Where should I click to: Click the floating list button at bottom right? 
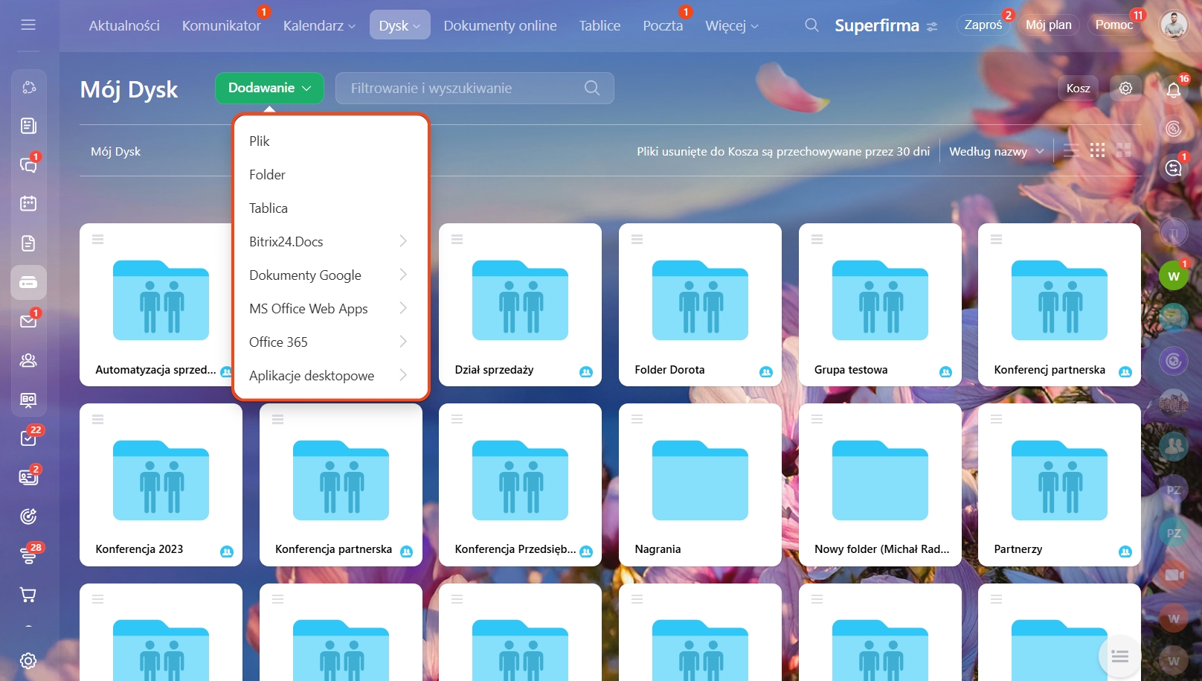click(1119, 656)
